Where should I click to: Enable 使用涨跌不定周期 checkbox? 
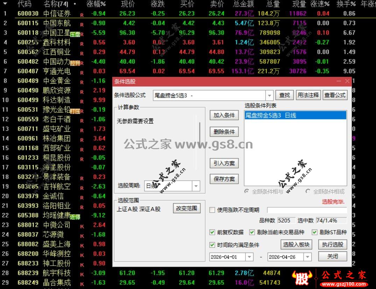tap(212, 210)
